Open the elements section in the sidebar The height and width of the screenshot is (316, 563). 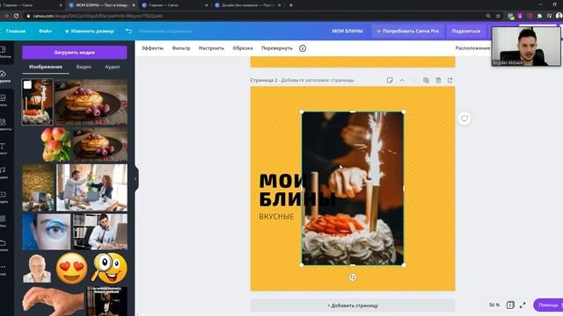tap(4, 125)
